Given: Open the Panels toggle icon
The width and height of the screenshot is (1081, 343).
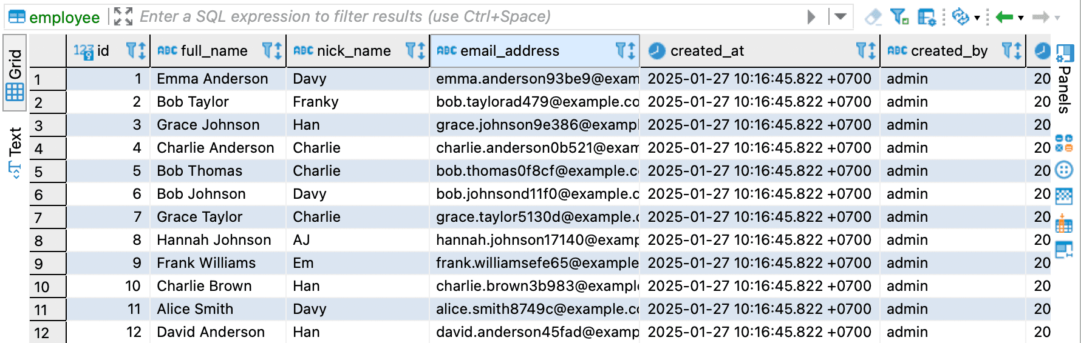Looking at the screenshot, I should click(1065, 53).
